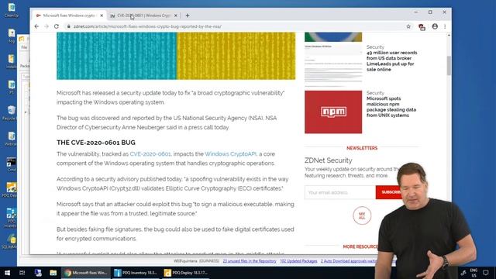Follow the Windows CryptoAPI link
This screenshot has height=279, width=496.
tap(231, 154)
